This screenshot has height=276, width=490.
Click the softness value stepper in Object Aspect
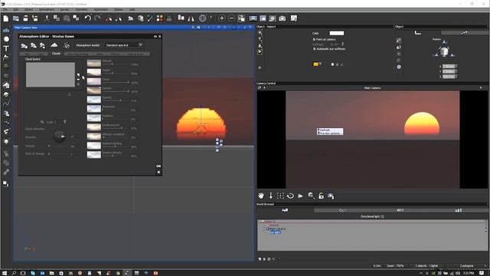point(342,44)
